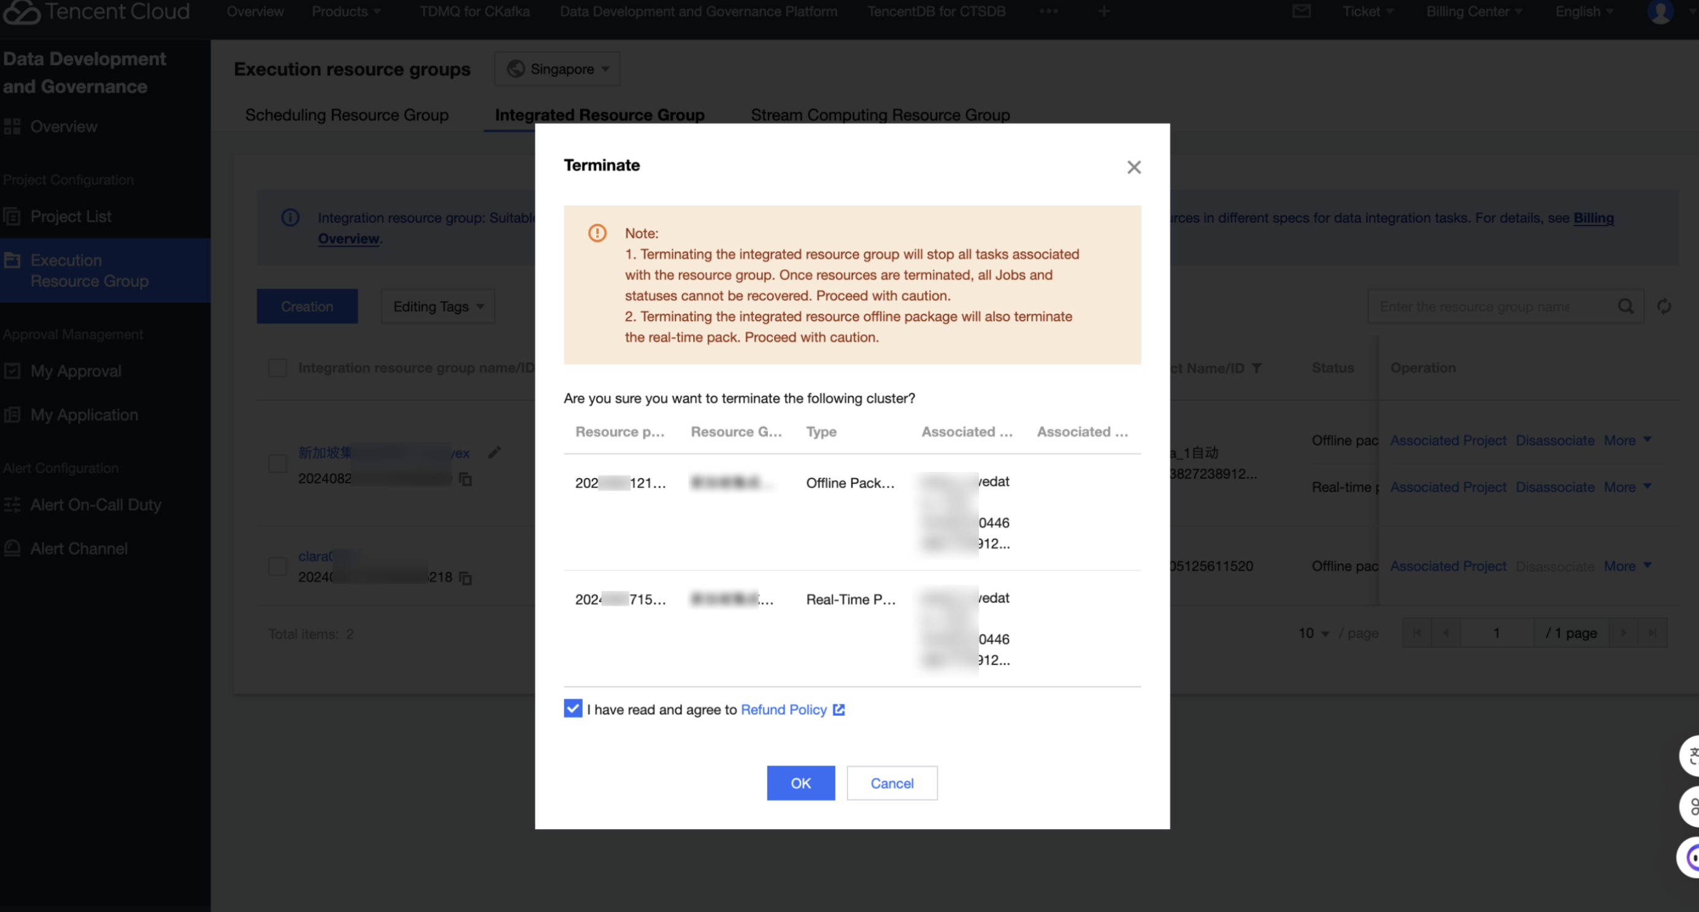This screenshot has width=1699, height=912.
Task: Expand the Editing Tags dropdown
Action: [x=438, y=306]
